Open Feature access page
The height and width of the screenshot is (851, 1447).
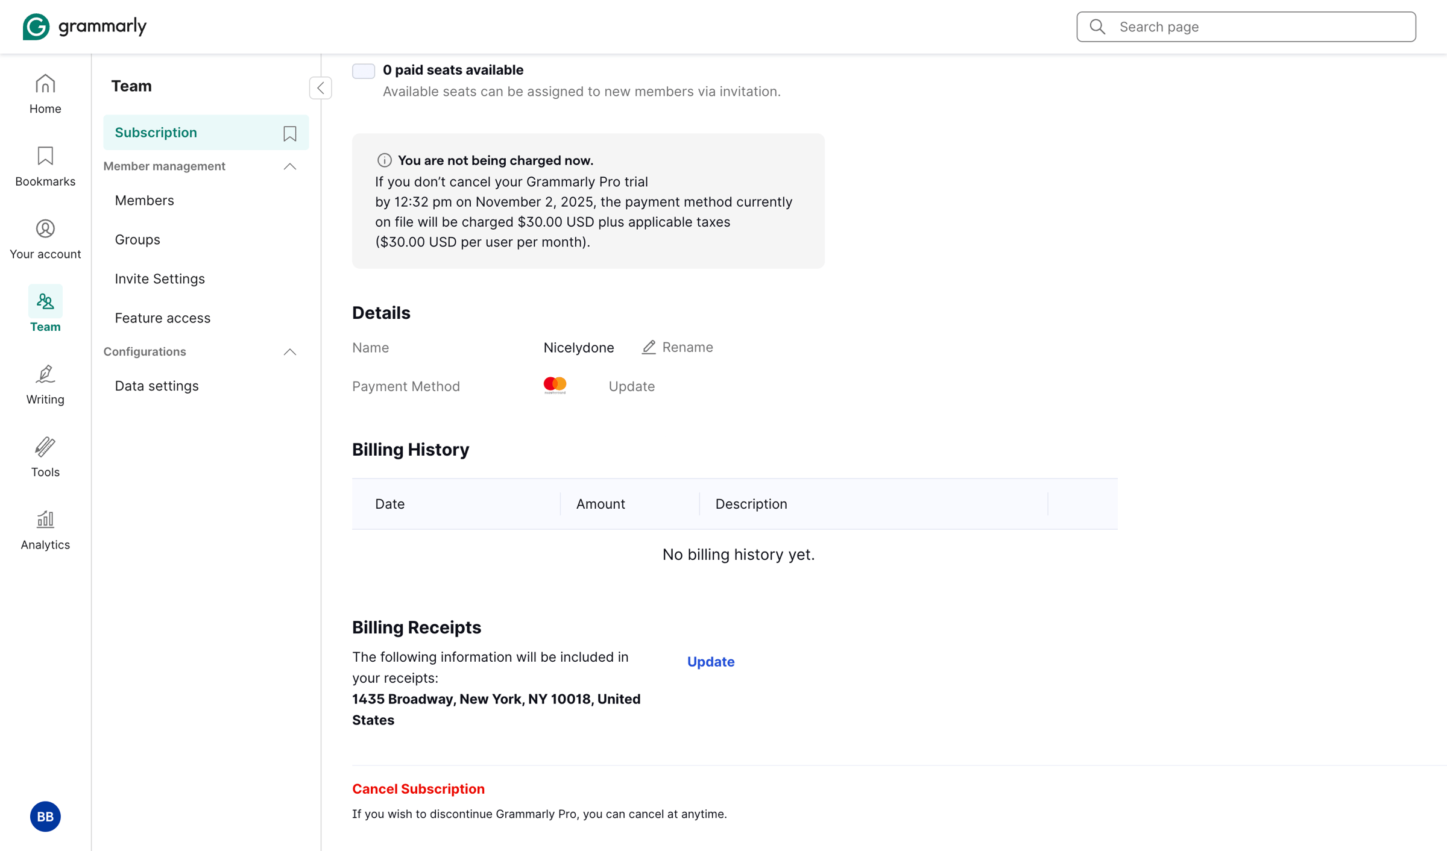pos(162,318)
